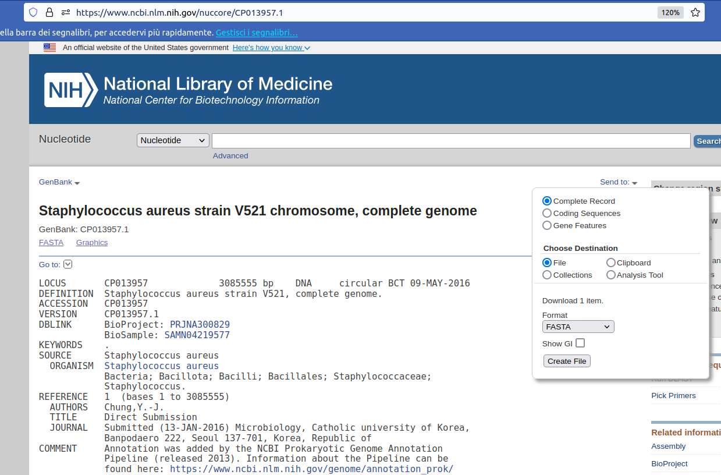This screenshot has height=475, width=721.
Task: Open the FASTA format dropdown
Action: pyautogui.click(x=578, y=327)
